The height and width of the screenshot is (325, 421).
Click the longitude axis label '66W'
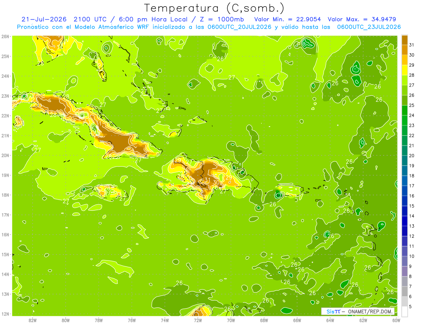pyautogui.click(x=297, y=320)
